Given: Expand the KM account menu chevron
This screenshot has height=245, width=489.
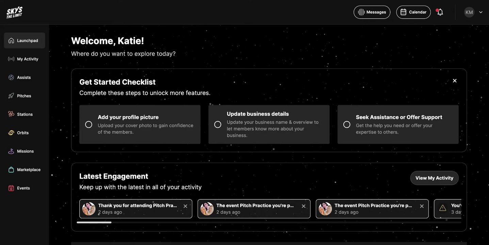Looking at the screenshot, I should (x=481, y=12).
